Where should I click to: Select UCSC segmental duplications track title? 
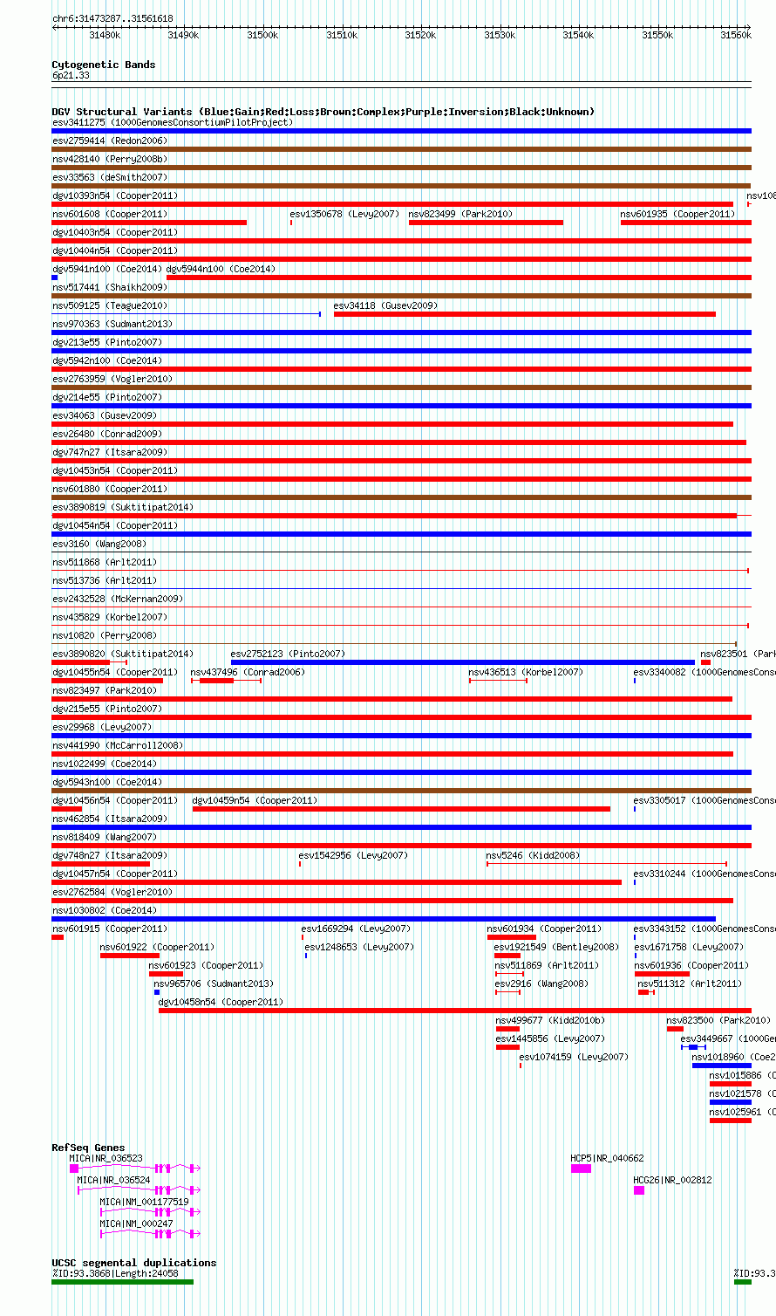(x=134, y=1263)
